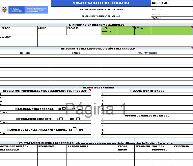Click the El futuro es de todos logo
The width and height of the screenshot is (193, 166).
click(16, 10)
